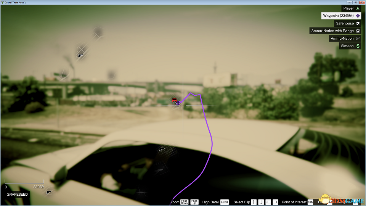
Task: Click the Safehouse house icon
Action: coord(358,23)
